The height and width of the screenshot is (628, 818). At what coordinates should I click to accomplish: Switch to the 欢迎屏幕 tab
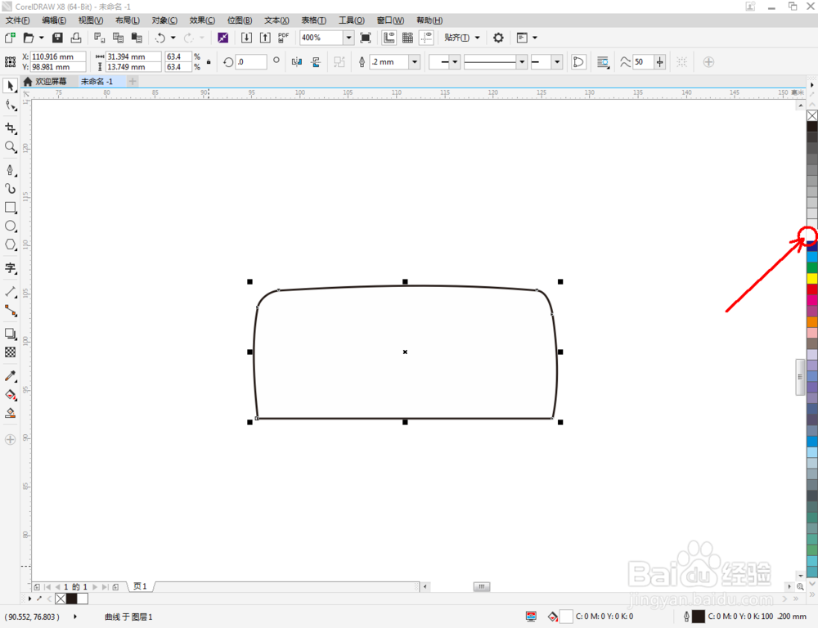[x=45, y=82]
